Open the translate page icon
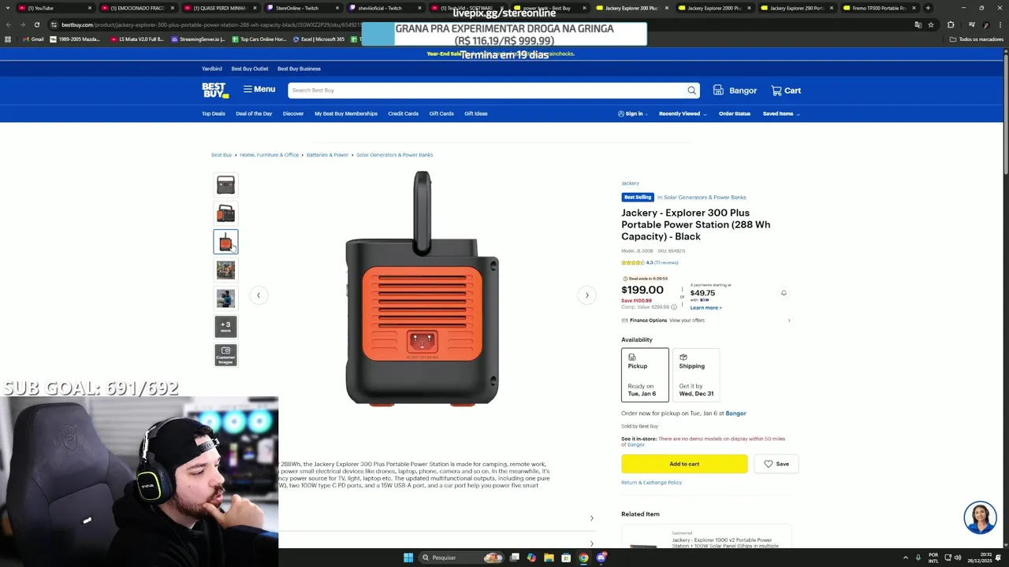The width and height of the screenshot is (1009, 567). [x=918, y=24]
